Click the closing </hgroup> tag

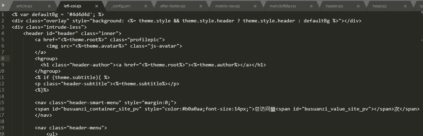click(48, 71)
